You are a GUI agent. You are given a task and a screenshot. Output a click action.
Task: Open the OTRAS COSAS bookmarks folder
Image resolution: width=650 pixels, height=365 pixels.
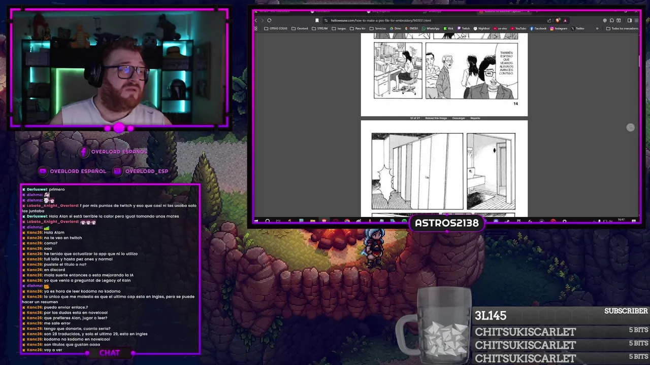(277, 28)
